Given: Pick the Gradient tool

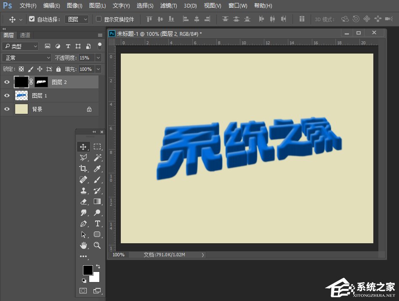Looking at the screenshot, I should 98,202.
